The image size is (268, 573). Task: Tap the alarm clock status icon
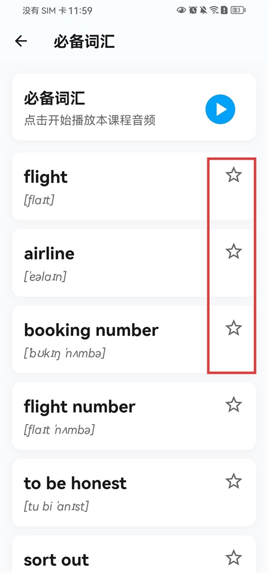193,10
